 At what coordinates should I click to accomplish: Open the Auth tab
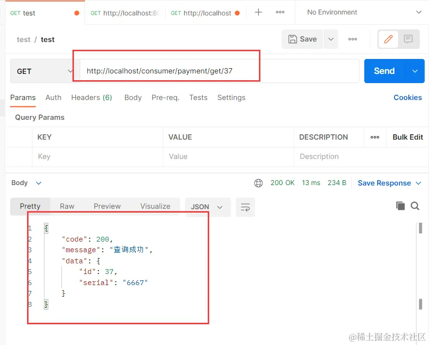tap(53, 98)
